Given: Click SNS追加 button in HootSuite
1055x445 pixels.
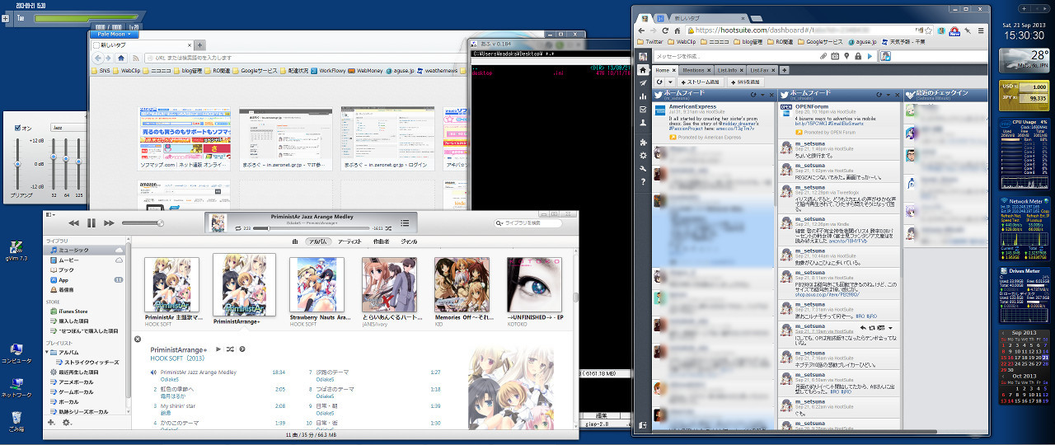Looking at the screenshot, I should point(744,82).
